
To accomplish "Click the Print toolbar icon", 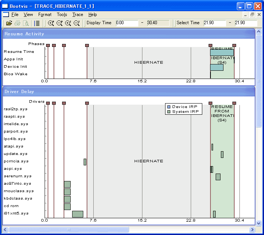I will tap(17, 23).
